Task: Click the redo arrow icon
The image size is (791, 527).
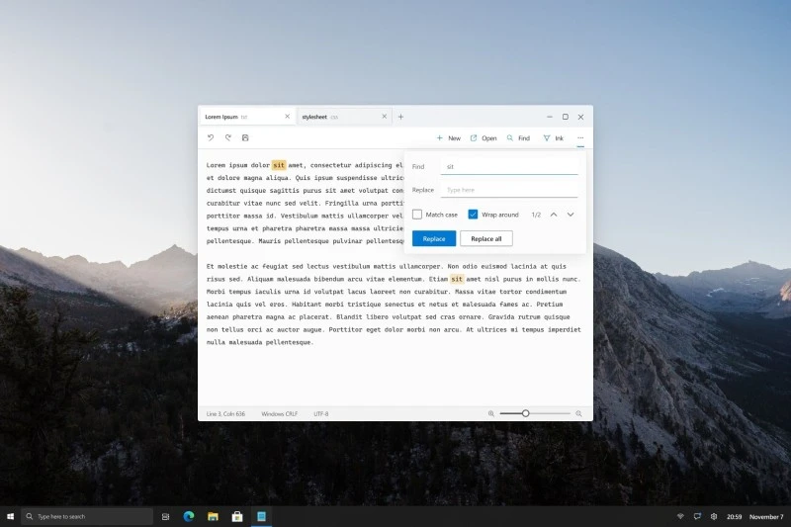Action: point(227,137)
